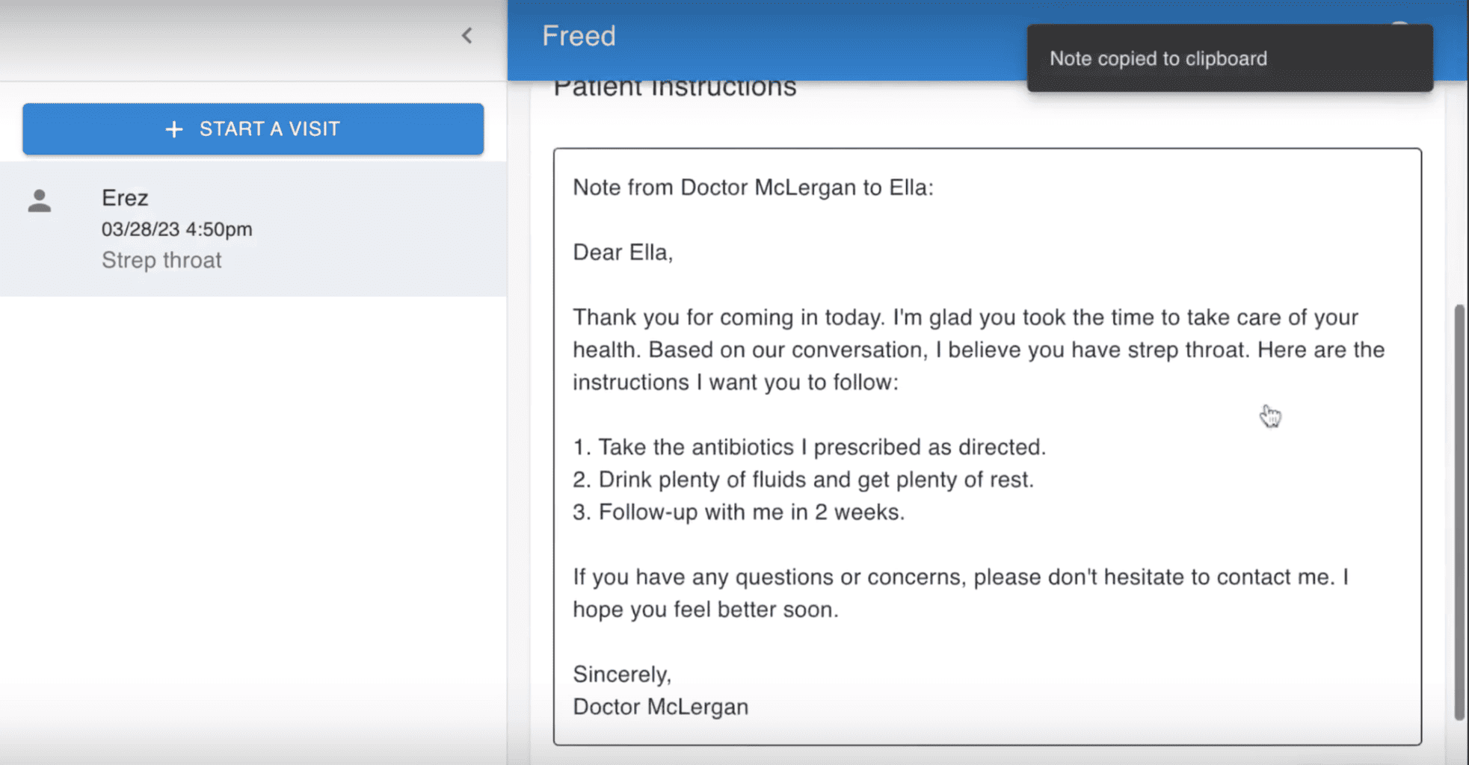Click the START A VISIT button
This screenshot has height=765, width=1469.
[x=253, y=129]
